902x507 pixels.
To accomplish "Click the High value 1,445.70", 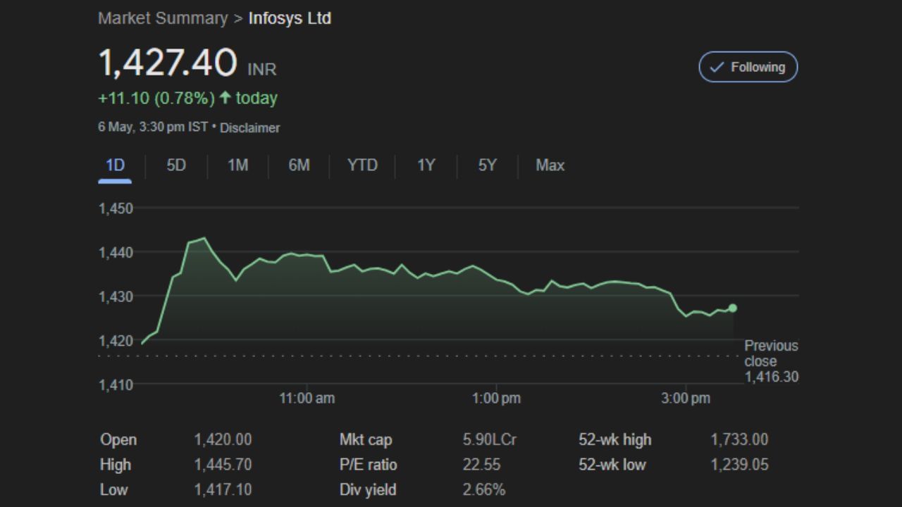I will (x=223, y=465).
